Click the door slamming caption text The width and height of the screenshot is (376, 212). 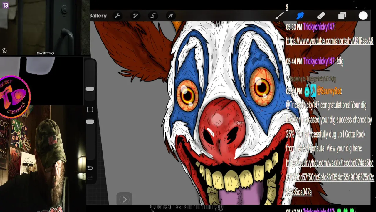[x=45, y=53]
